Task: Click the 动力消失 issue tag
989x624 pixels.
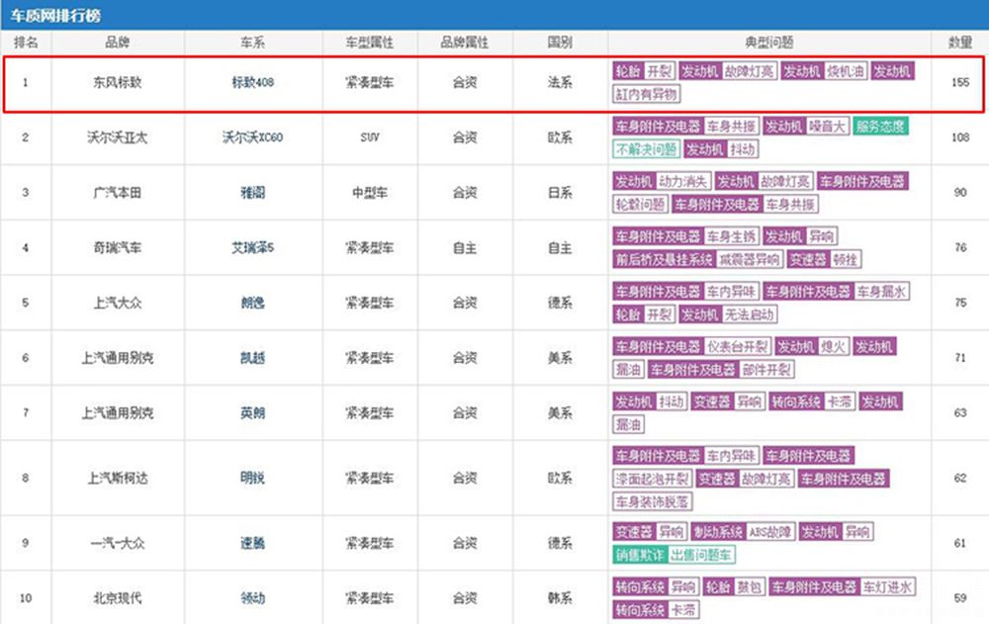Action: tap(683, 182)
